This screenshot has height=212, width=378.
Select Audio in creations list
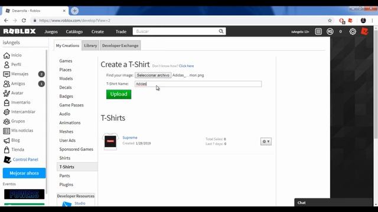point(65,114)
